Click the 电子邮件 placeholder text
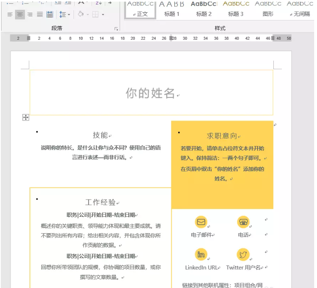This screenshot has height=288, width=317. click(202, 235)
